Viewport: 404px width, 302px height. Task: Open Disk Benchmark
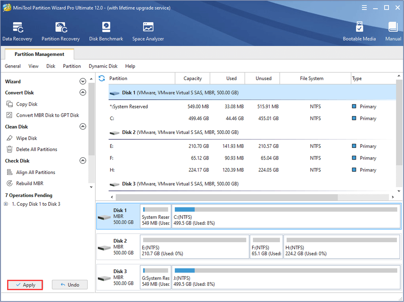(106, 31)
